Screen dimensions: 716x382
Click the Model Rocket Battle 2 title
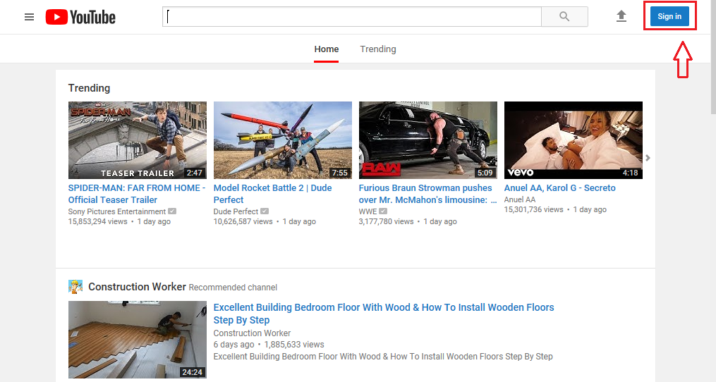pyautogui.click(x=272, y=194)
